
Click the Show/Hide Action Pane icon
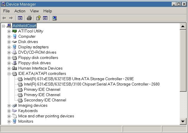coord(45,18)
